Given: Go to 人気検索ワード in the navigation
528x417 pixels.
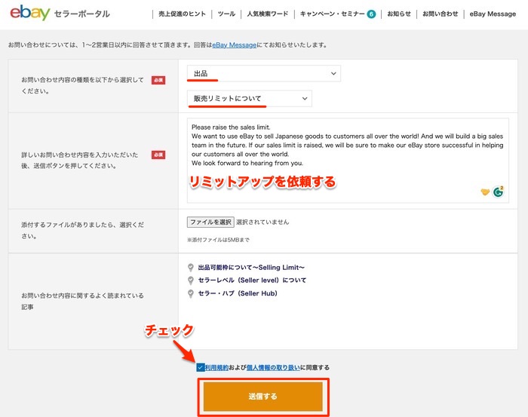Looking at the screenshot, I should coord(267,14).
